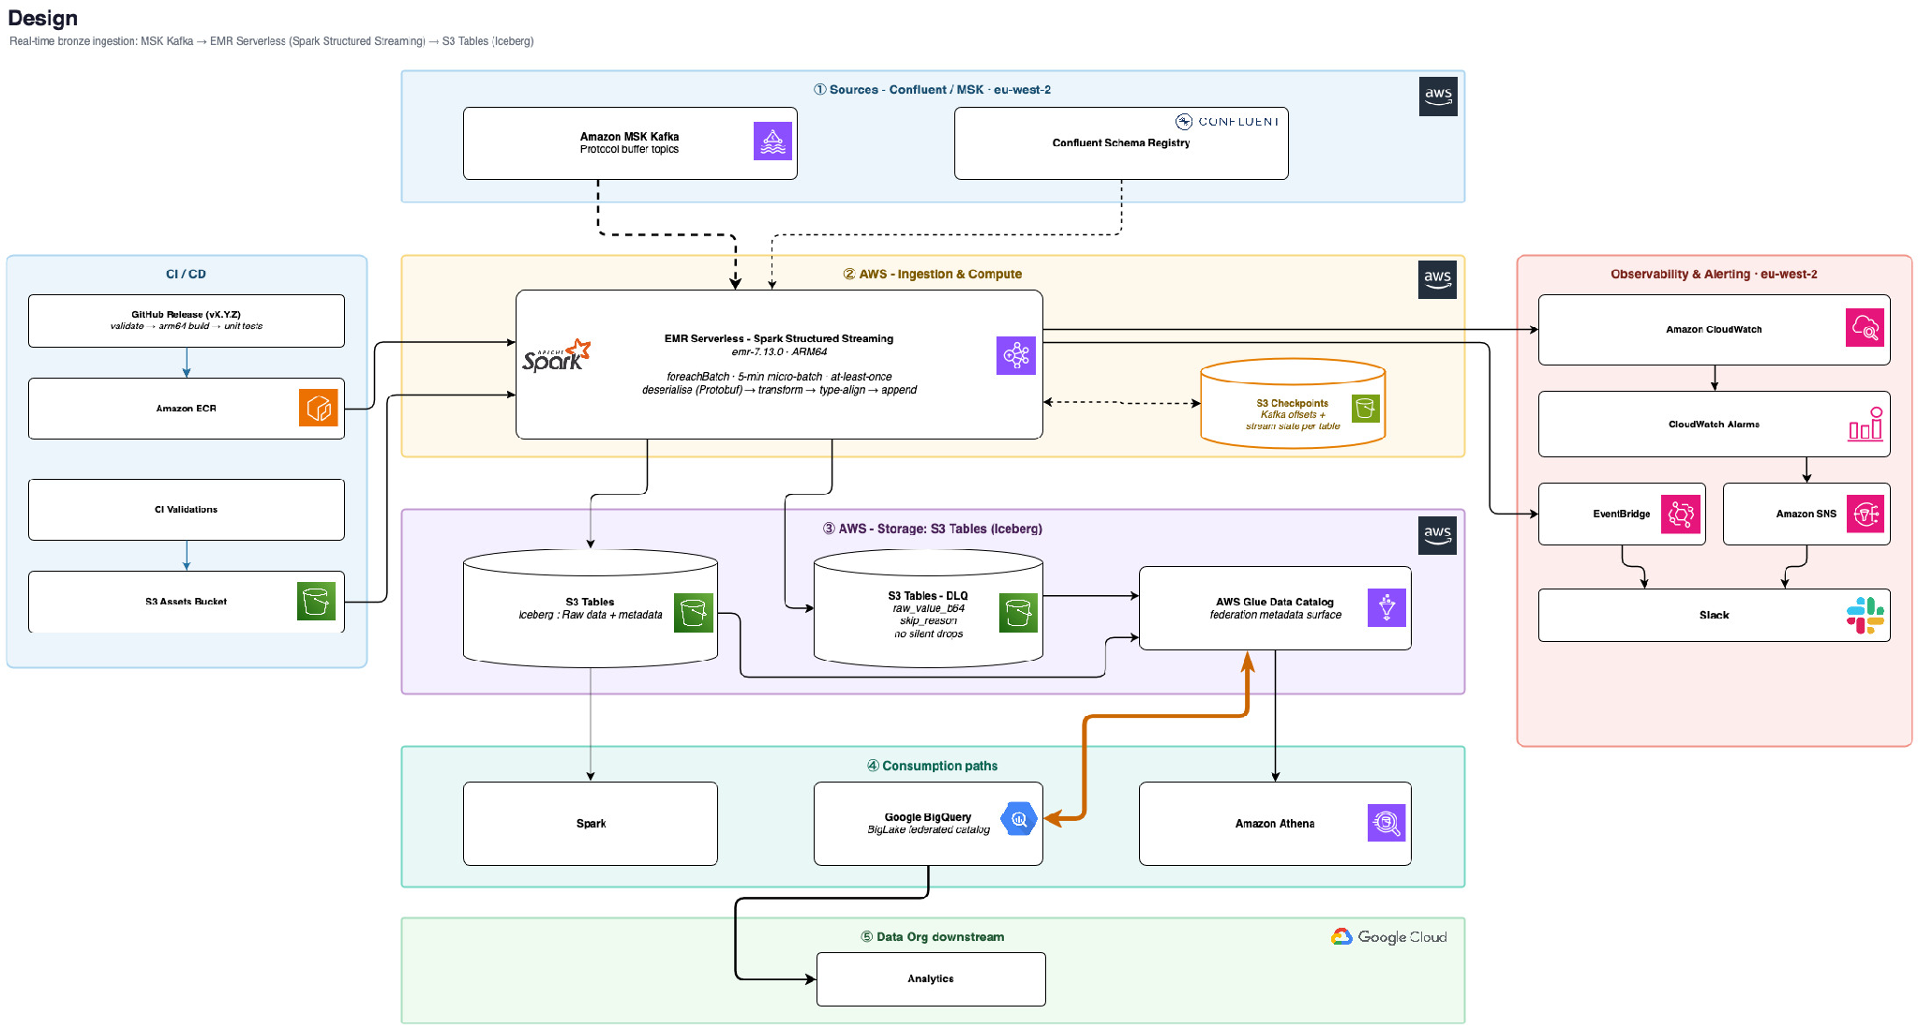Click the 'Iceberg : Raw data + metadata' text
The image size is (1918, 1029).
point(591,616)
